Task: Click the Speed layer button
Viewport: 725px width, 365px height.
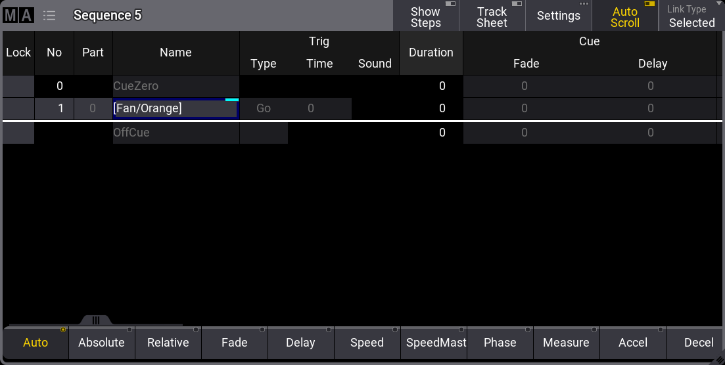Action: pos(367,343)
